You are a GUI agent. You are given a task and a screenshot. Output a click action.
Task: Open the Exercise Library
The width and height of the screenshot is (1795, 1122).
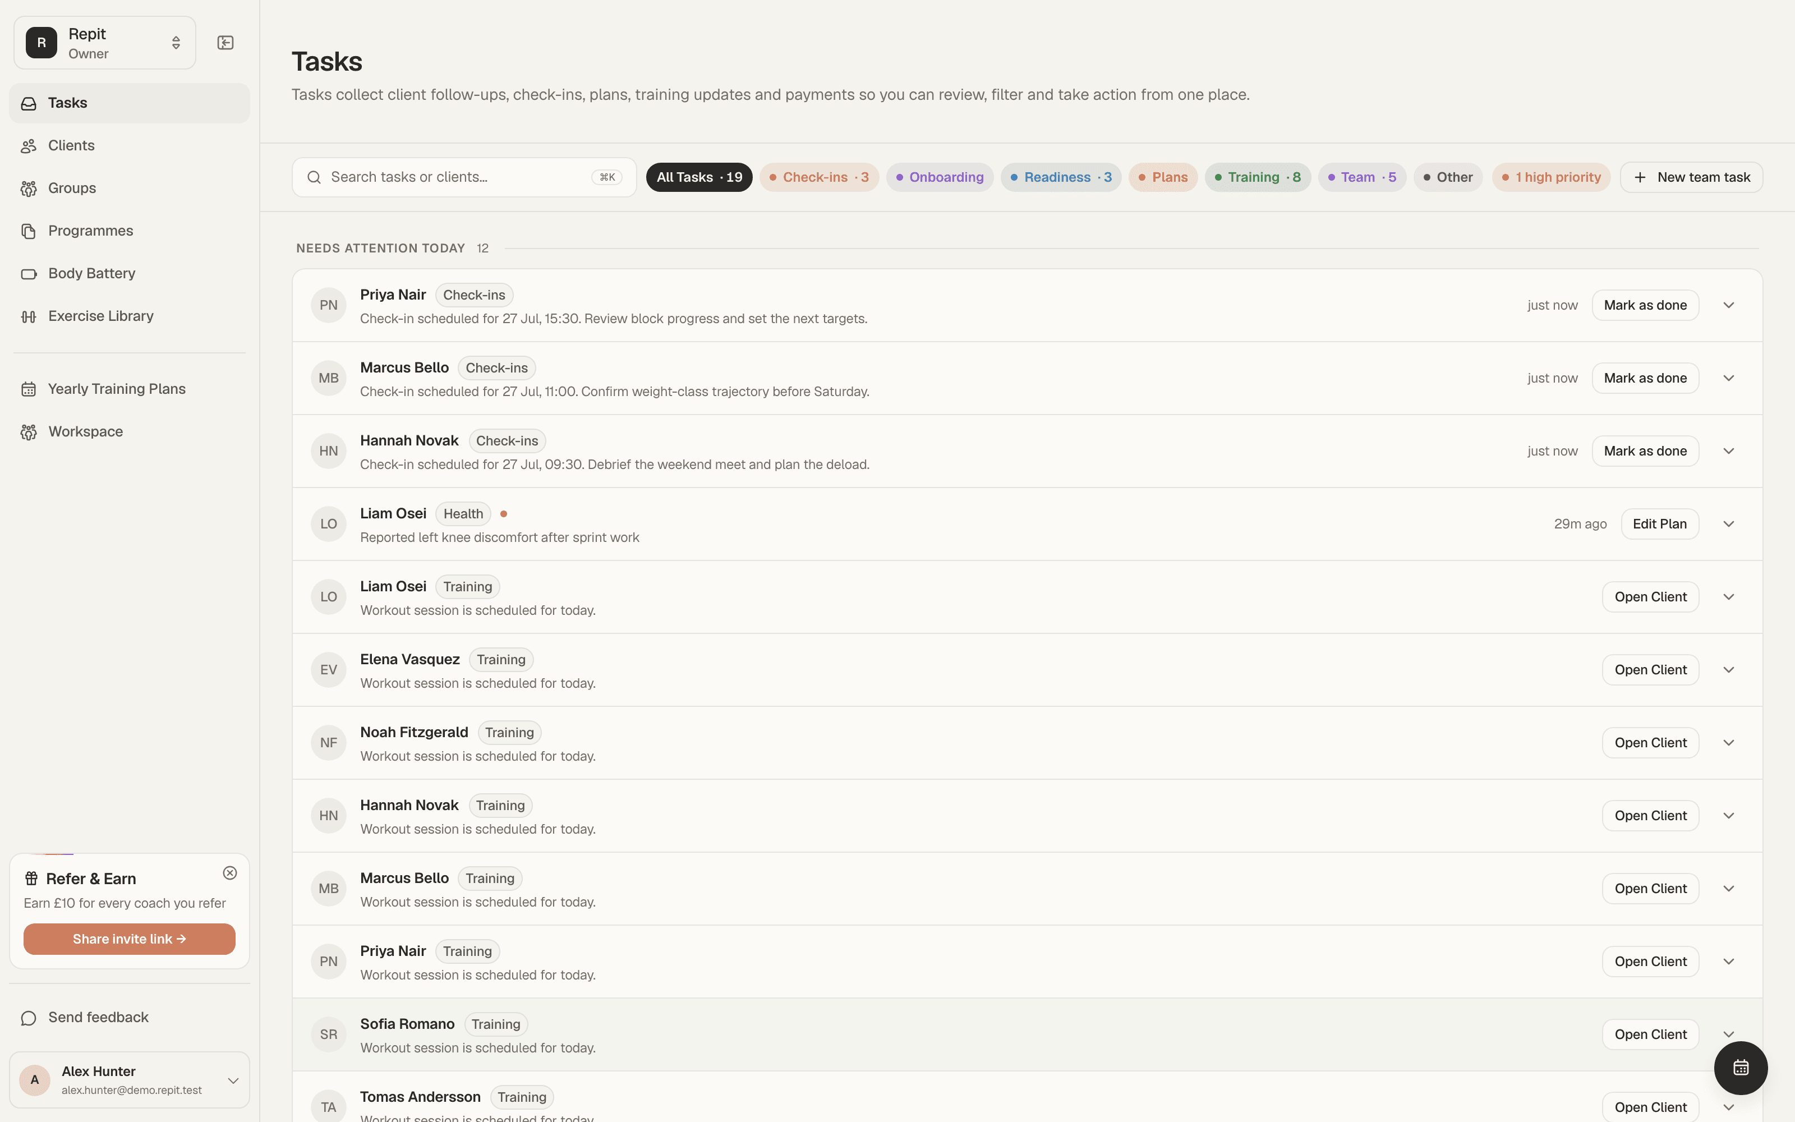point(129,316)
